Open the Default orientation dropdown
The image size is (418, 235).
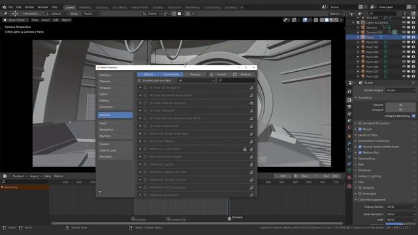pyautogui.click(x=57, y=14)
